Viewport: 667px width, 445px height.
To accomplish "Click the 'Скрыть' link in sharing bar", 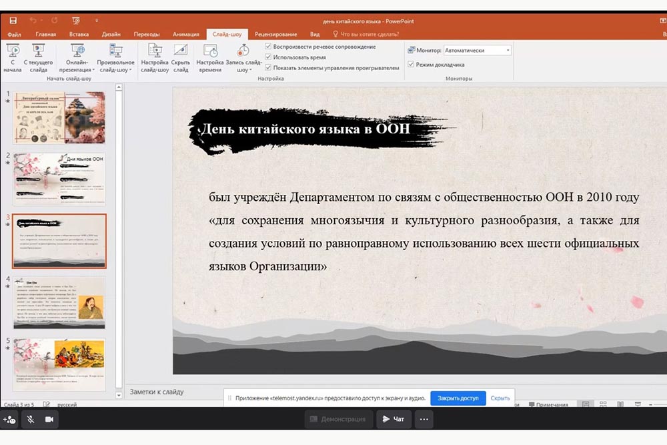I will point(500,398).
